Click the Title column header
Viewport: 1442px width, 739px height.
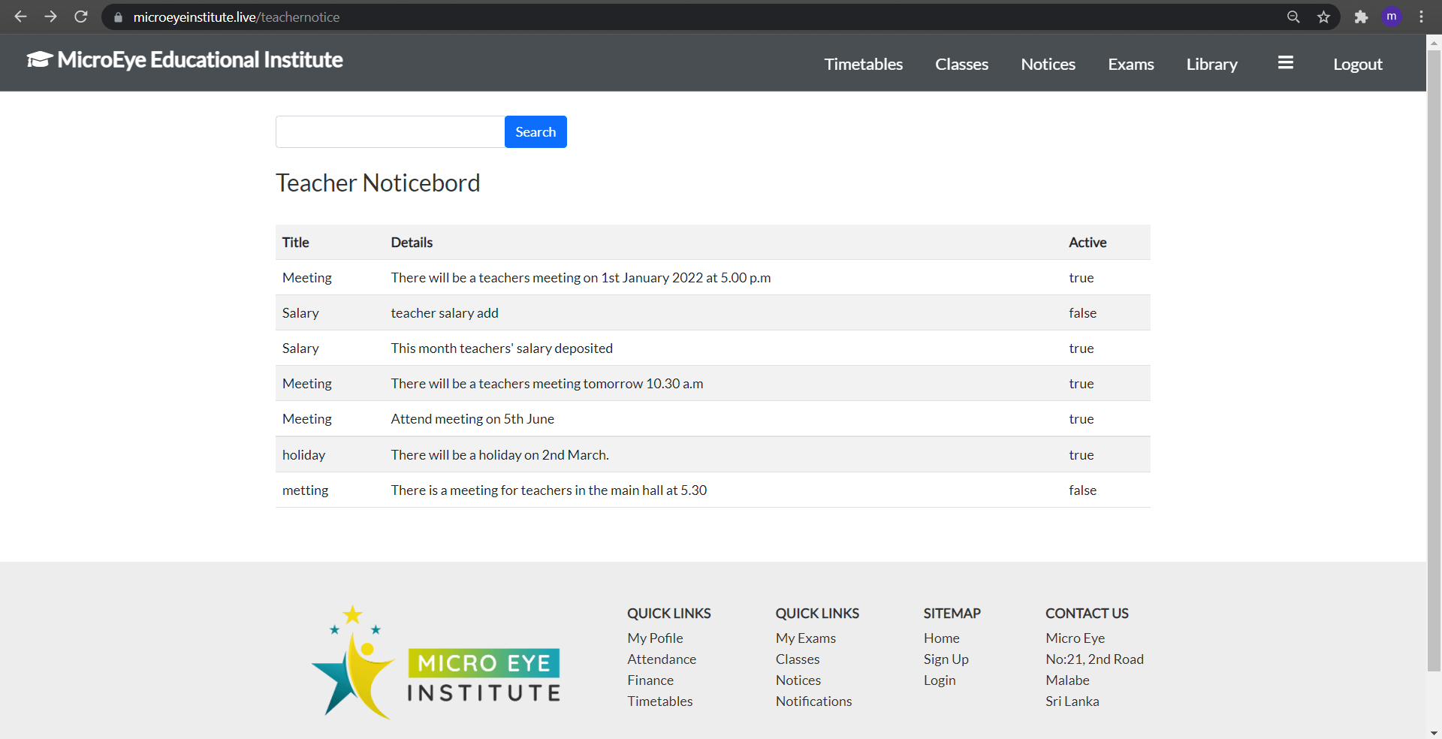coord(296,243)
